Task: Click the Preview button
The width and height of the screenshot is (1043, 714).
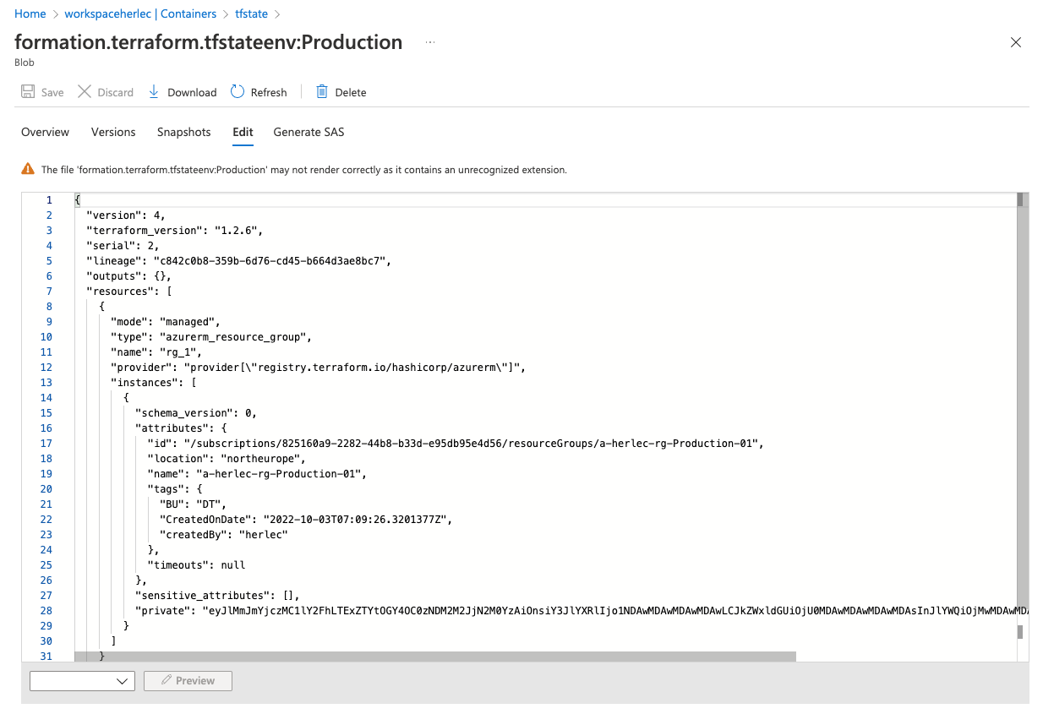Action: 188,681
